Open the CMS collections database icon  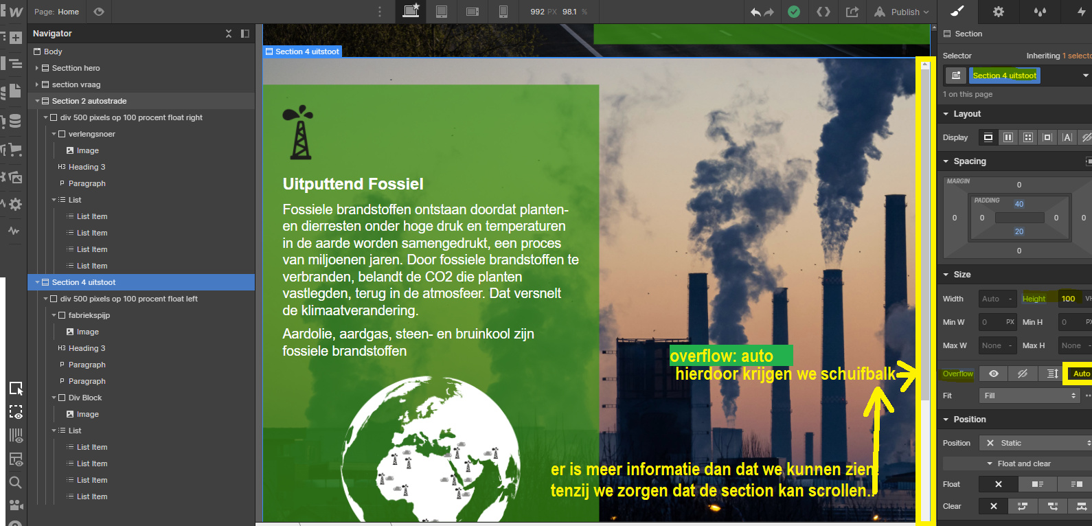click(15, 121)
